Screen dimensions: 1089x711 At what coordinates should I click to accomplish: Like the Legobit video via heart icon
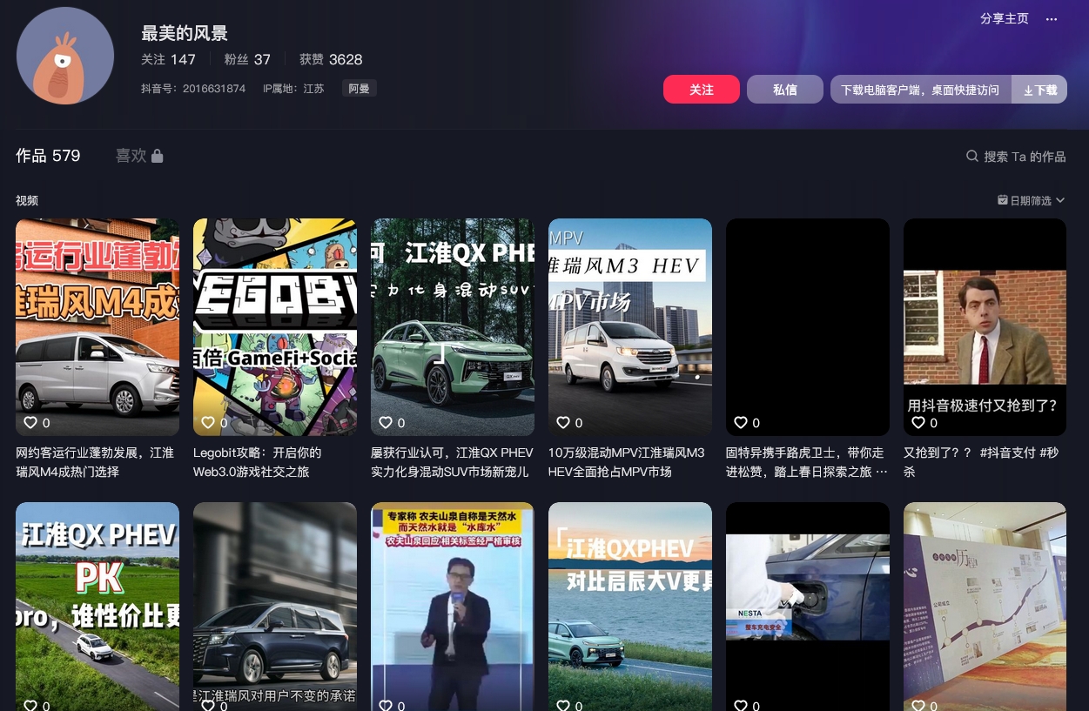(x=208, y=423)
